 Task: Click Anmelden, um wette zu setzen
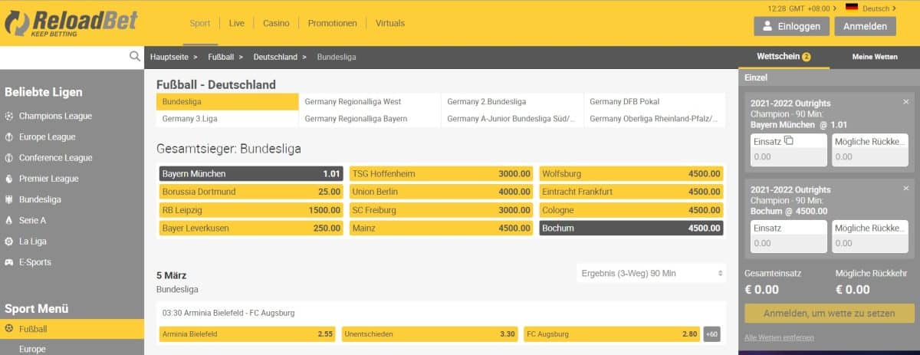point(830,313)
